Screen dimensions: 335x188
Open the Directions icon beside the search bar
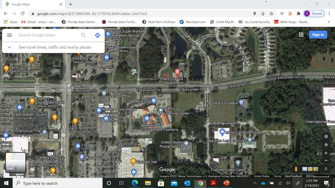coord(97,35)
